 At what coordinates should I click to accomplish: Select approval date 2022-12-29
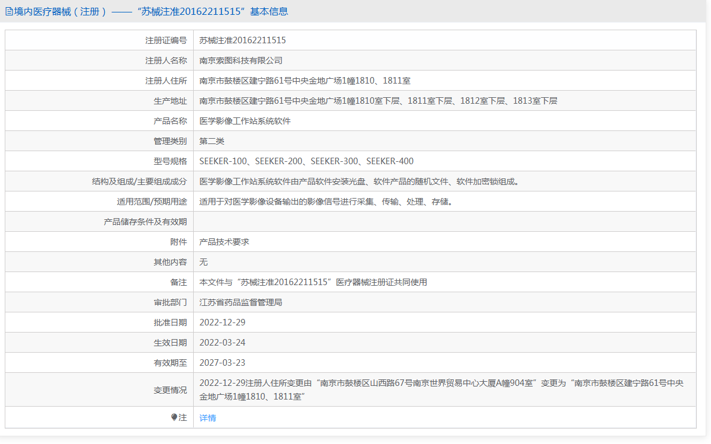222,322
